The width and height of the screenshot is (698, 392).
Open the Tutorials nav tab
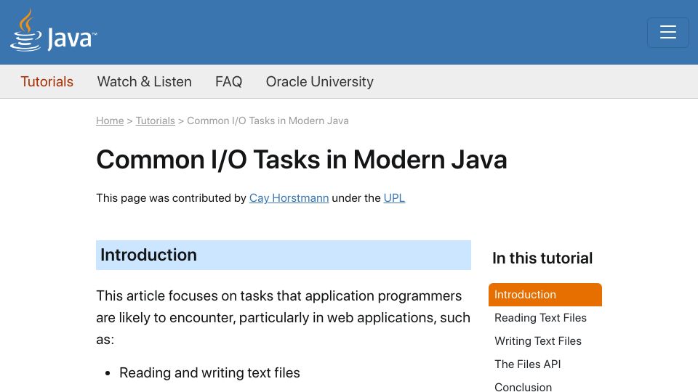(x=47, y=82)
